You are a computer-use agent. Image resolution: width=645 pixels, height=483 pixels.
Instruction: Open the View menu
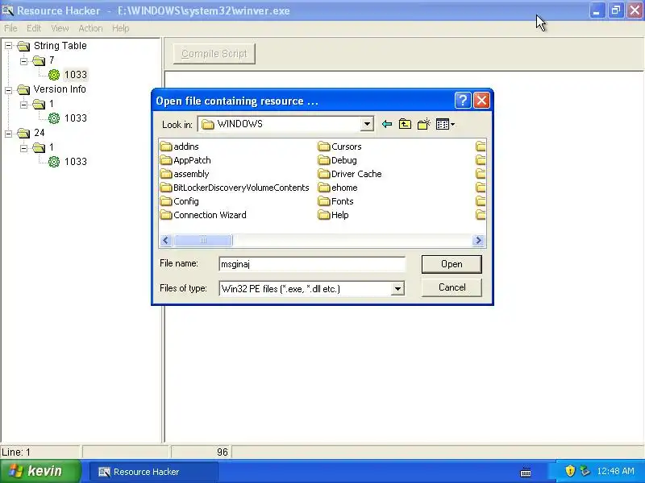60,28
